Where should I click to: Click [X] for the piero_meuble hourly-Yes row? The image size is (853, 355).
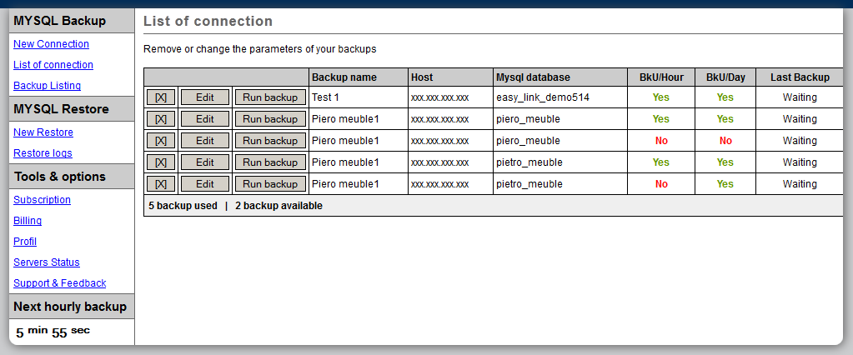click(x=161, y=119)
